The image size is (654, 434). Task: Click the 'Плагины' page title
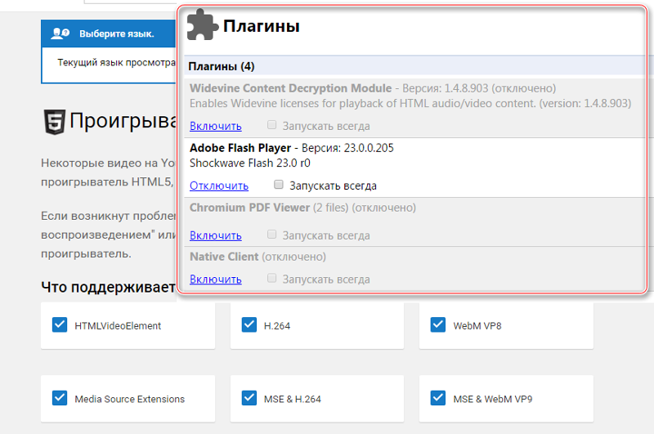click(261, 26)
